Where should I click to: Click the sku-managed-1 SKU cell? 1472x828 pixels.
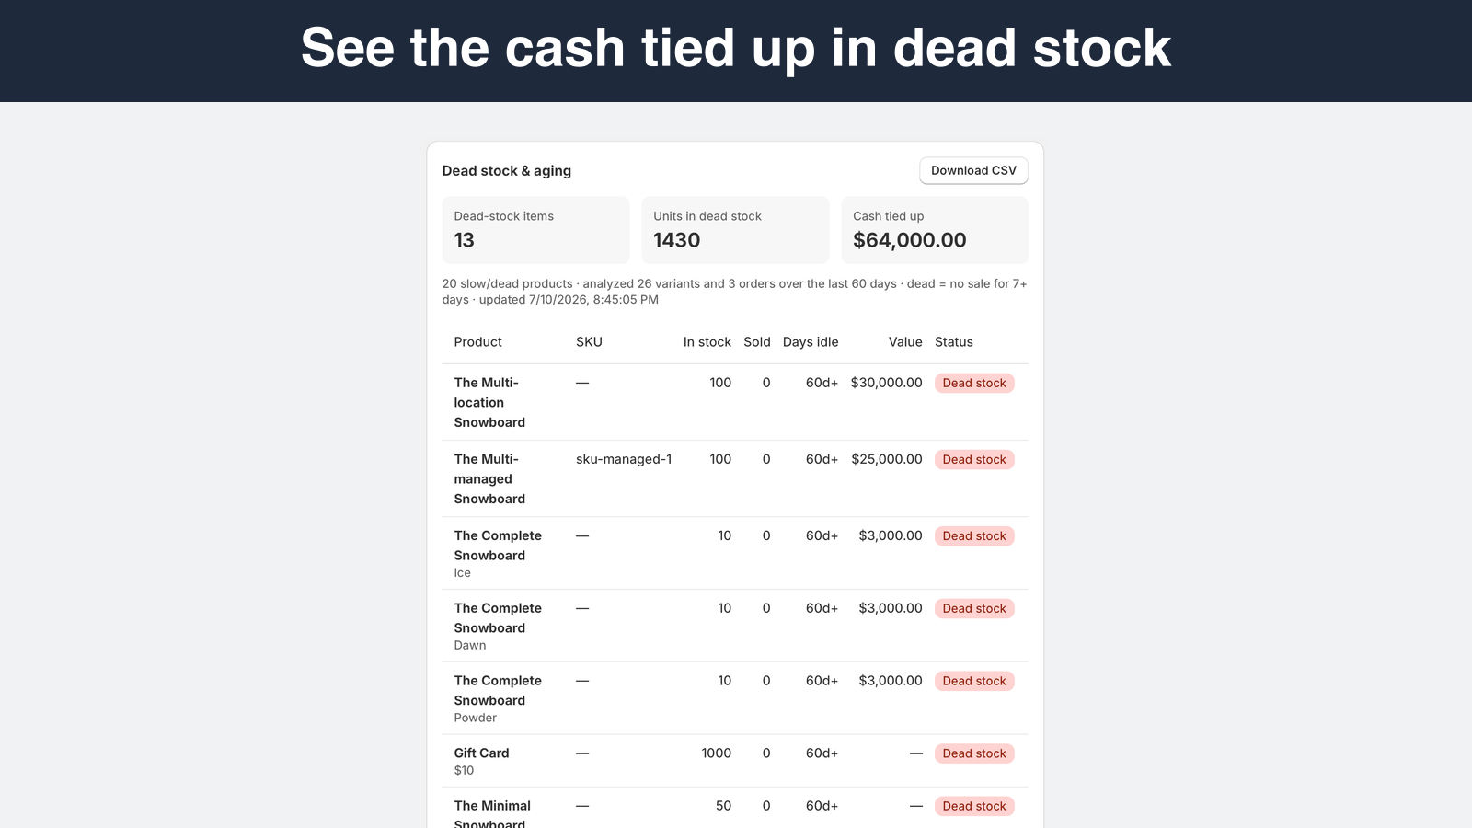pyautogui.click(x=624, y=459)
